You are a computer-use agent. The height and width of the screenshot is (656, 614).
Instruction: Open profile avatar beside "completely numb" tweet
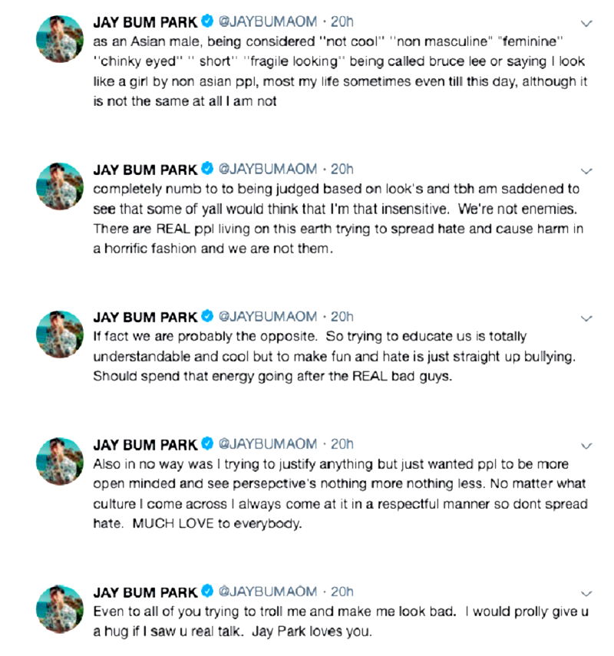pos(60,186)
